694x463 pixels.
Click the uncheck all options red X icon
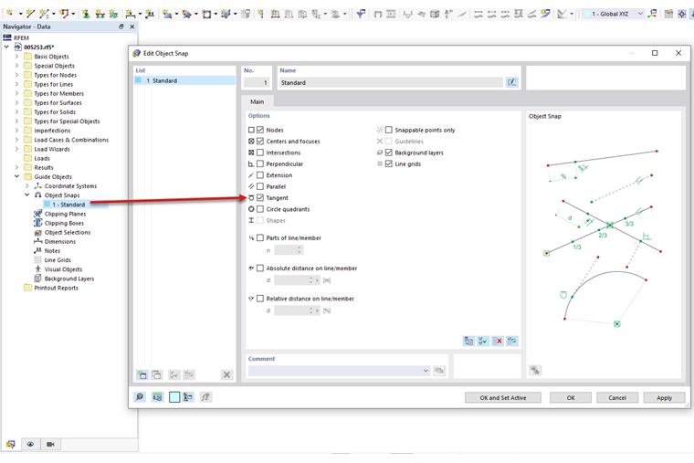coord(498,341)
